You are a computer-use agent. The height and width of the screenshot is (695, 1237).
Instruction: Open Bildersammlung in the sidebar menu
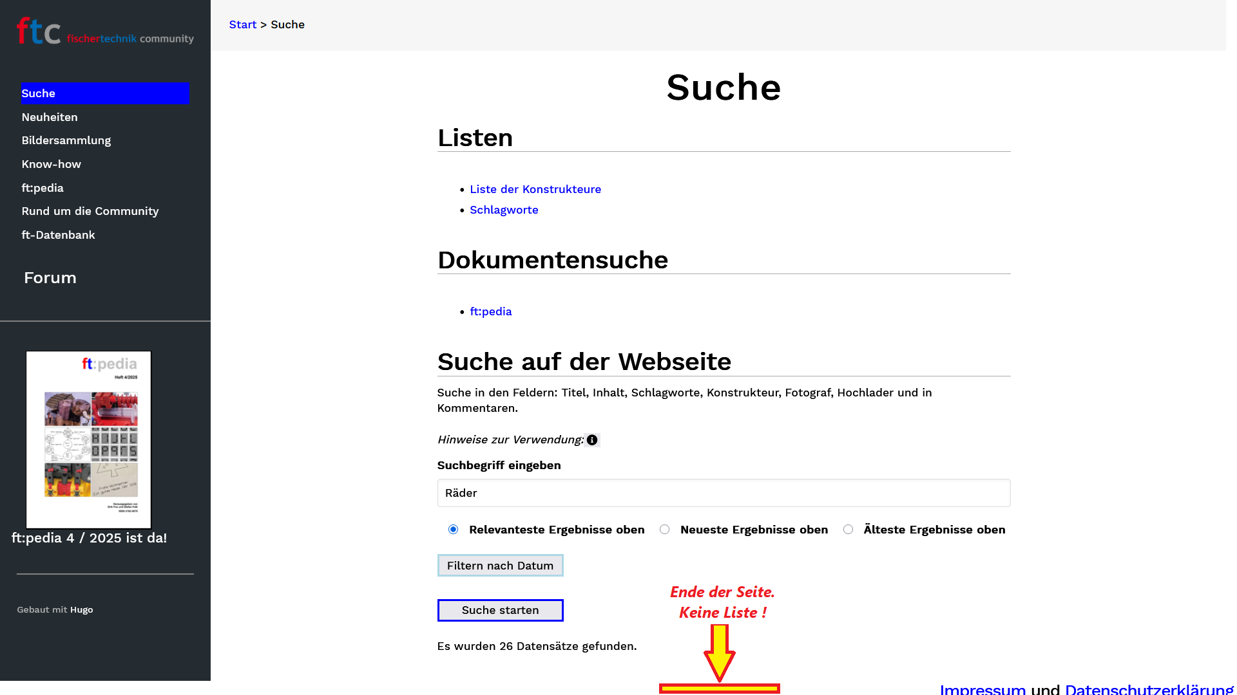coord(66,140)
